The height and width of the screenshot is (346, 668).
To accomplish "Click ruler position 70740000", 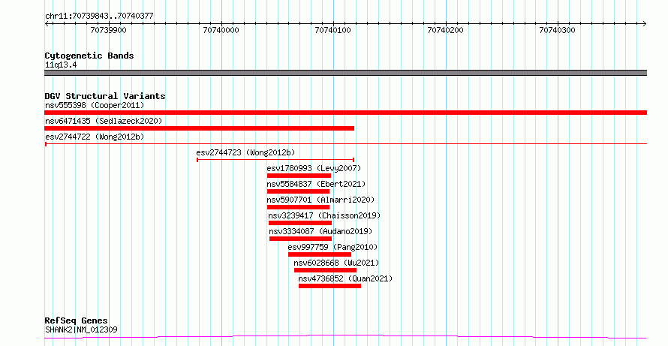I will [221, 30].
